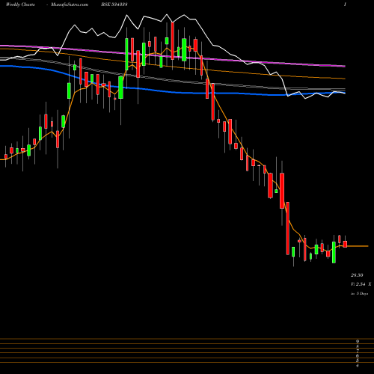Click scale number 9 in bottom panel
This screenshot has height=374, width=374.
358,341
